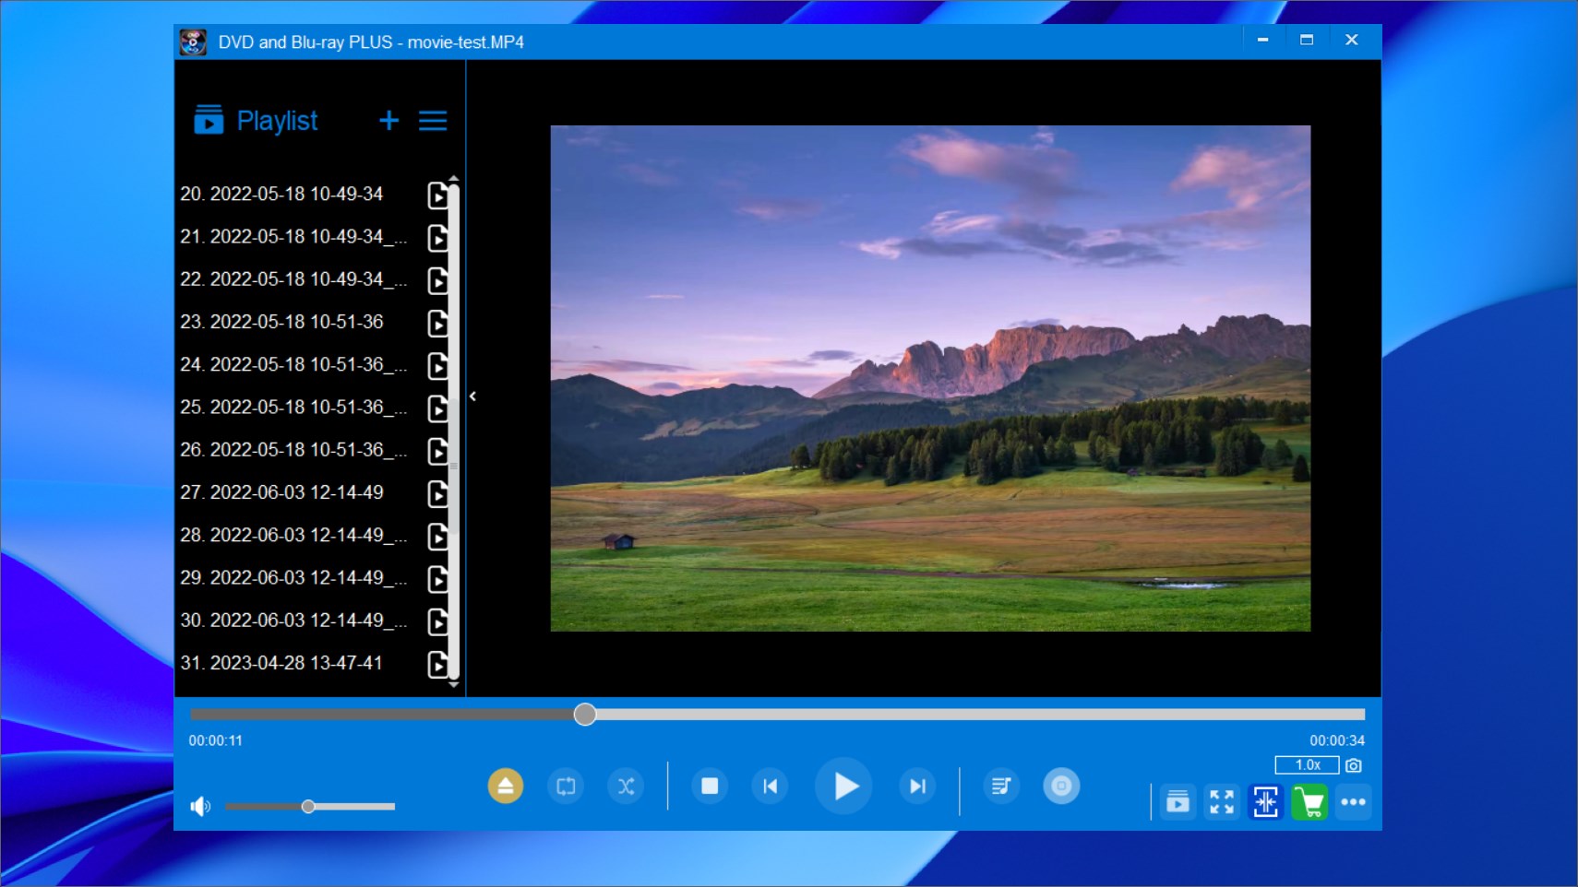Open the equalizer/audio effects panel
This screenshot has width=1578, height=887.
point(1003,786)
